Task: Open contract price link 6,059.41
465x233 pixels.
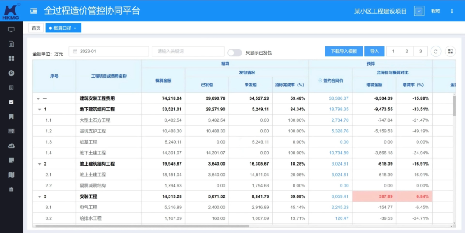Action: tap(340, 196)
